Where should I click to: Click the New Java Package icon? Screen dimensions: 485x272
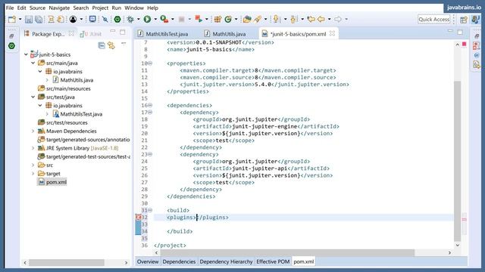point(217,20)
